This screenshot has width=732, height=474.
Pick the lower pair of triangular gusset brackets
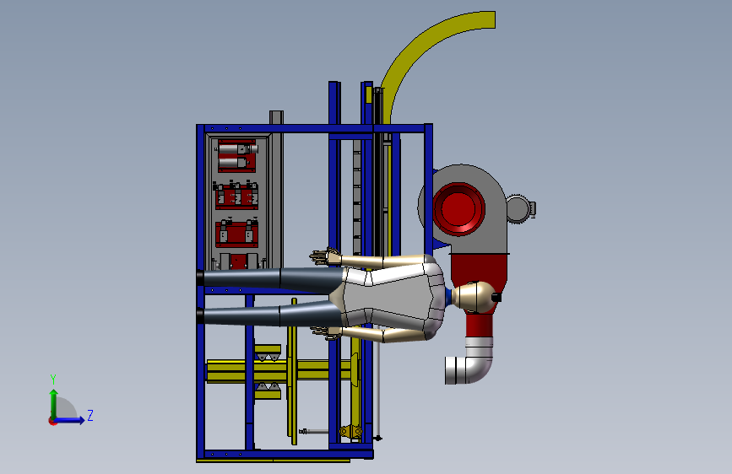268,387
